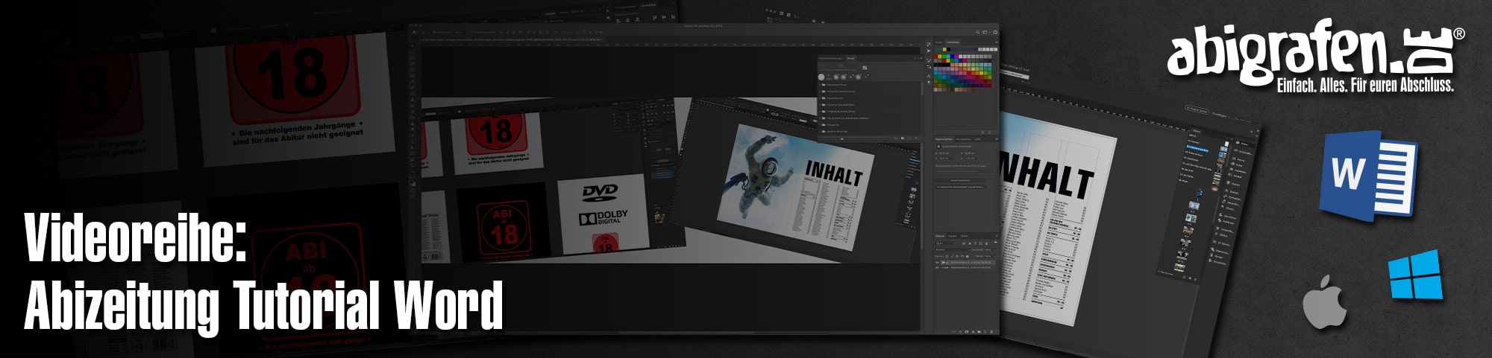
Task: Click the 'Videoreihe:' headline text
Action: click(136, 238)
